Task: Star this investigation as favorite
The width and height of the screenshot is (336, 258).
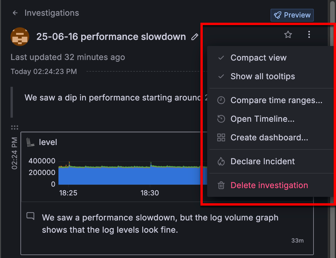Action: click(288, 35)
